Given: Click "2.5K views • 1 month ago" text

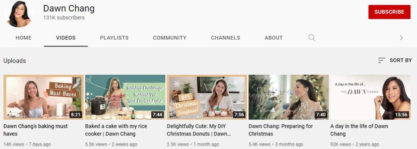Looking at the screenshot, I should point(193,145).
